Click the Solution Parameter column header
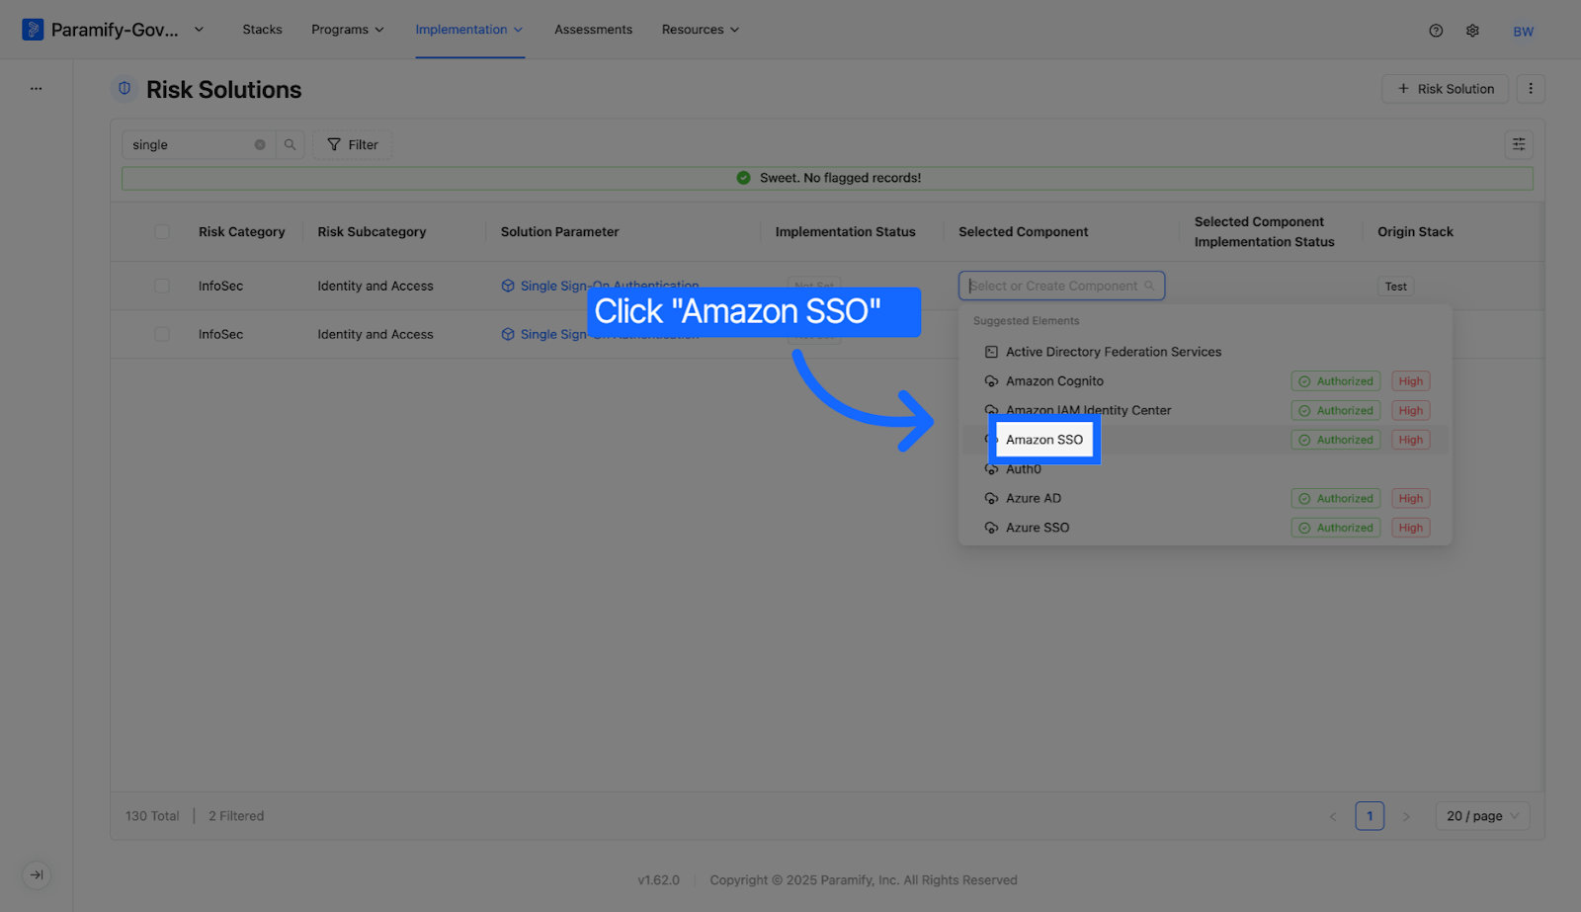1581x912 pixels. [x=559, y=232]
